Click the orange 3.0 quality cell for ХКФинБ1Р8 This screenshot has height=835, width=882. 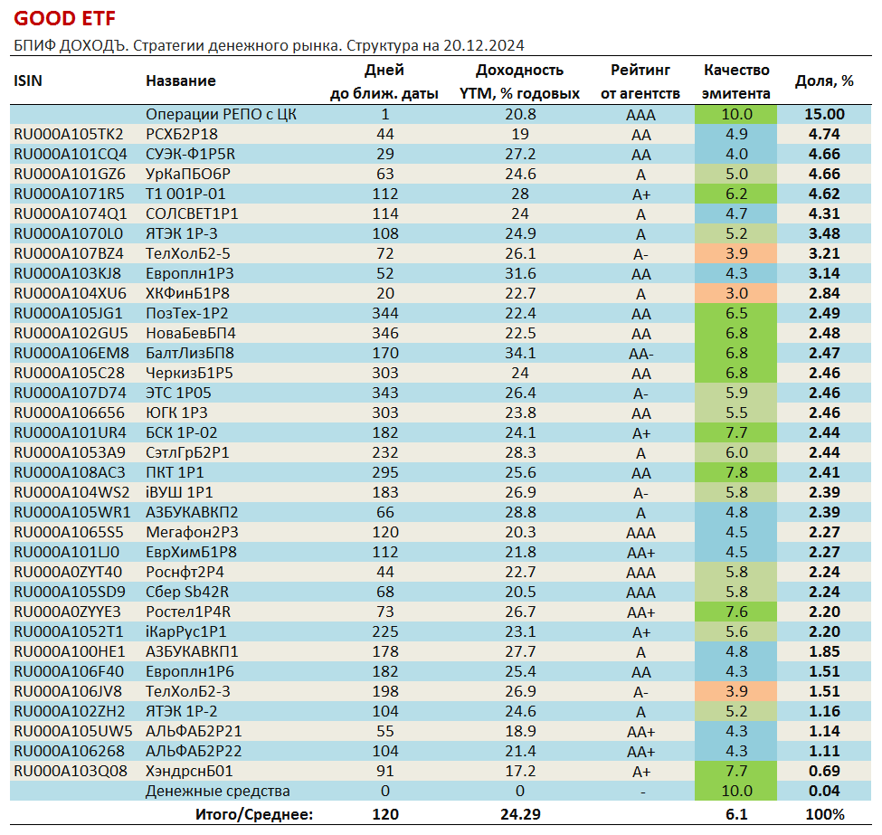click(736, 293)
